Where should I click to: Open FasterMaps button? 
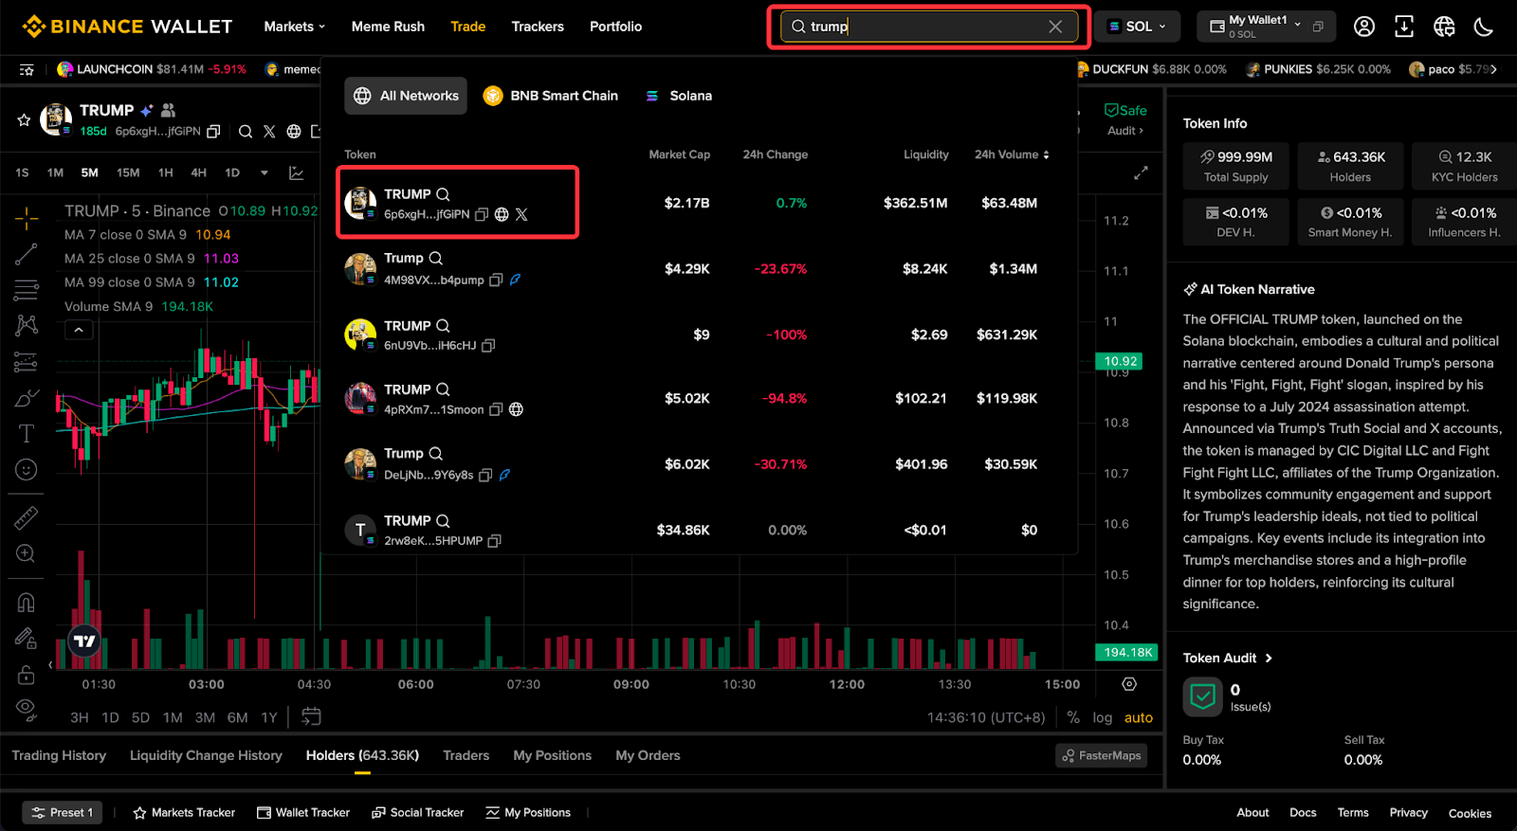click(x=1101, y=755)
